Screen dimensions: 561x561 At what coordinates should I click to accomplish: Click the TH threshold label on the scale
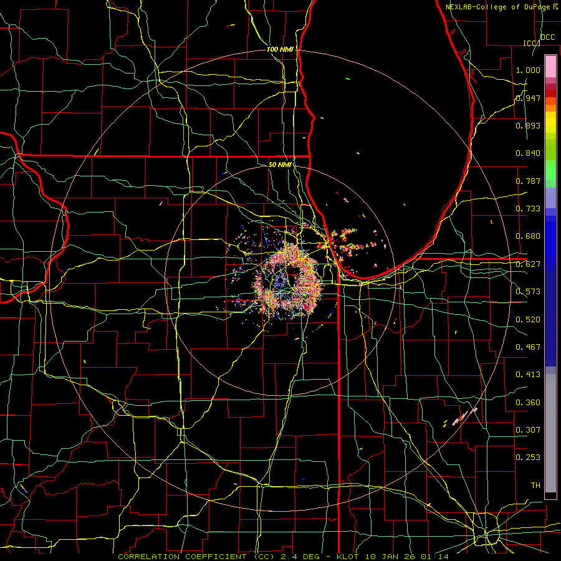[x=535, y=486]
